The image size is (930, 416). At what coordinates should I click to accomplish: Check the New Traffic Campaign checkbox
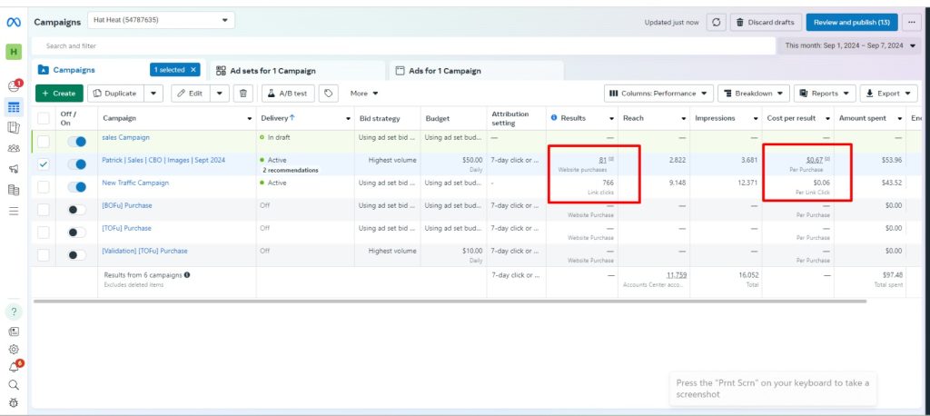44,187
